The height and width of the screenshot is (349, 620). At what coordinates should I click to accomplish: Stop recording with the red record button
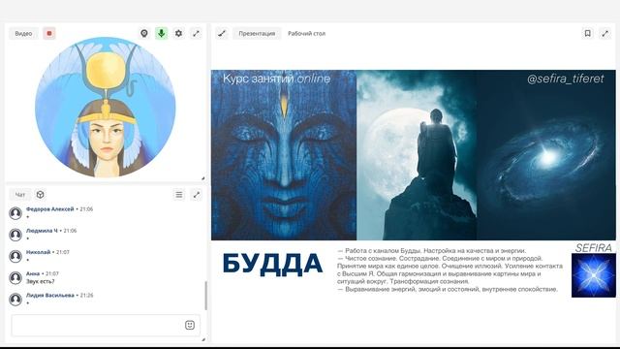point(49,33)
